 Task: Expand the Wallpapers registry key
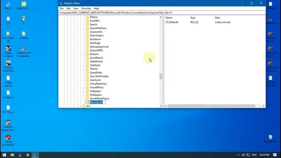pos(84,95)
